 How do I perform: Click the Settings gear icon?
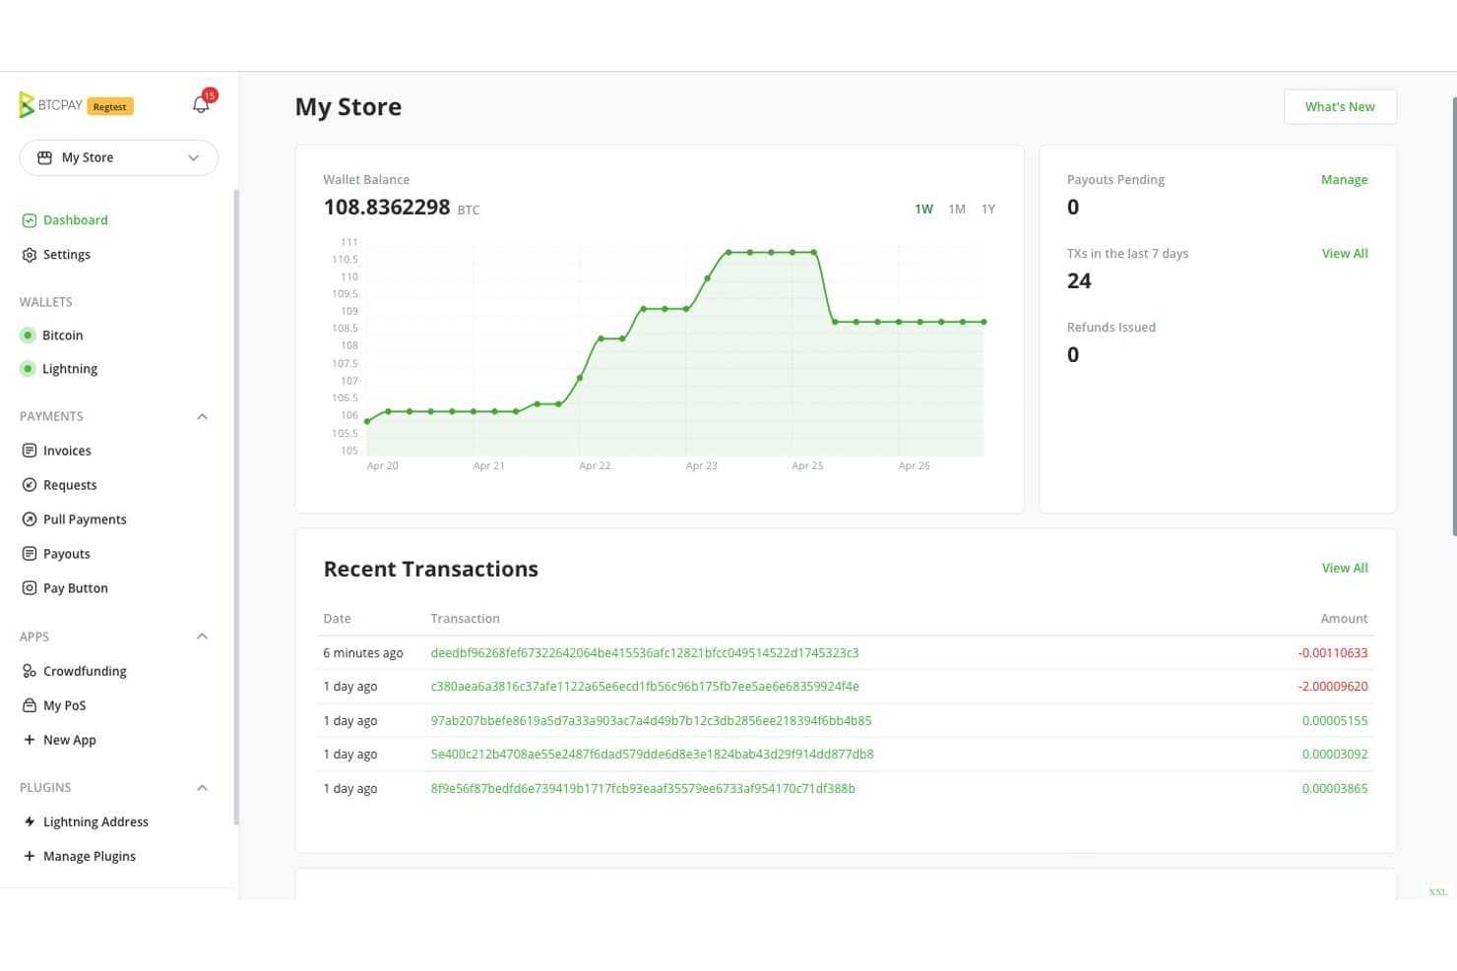click(x=30, y=255)
